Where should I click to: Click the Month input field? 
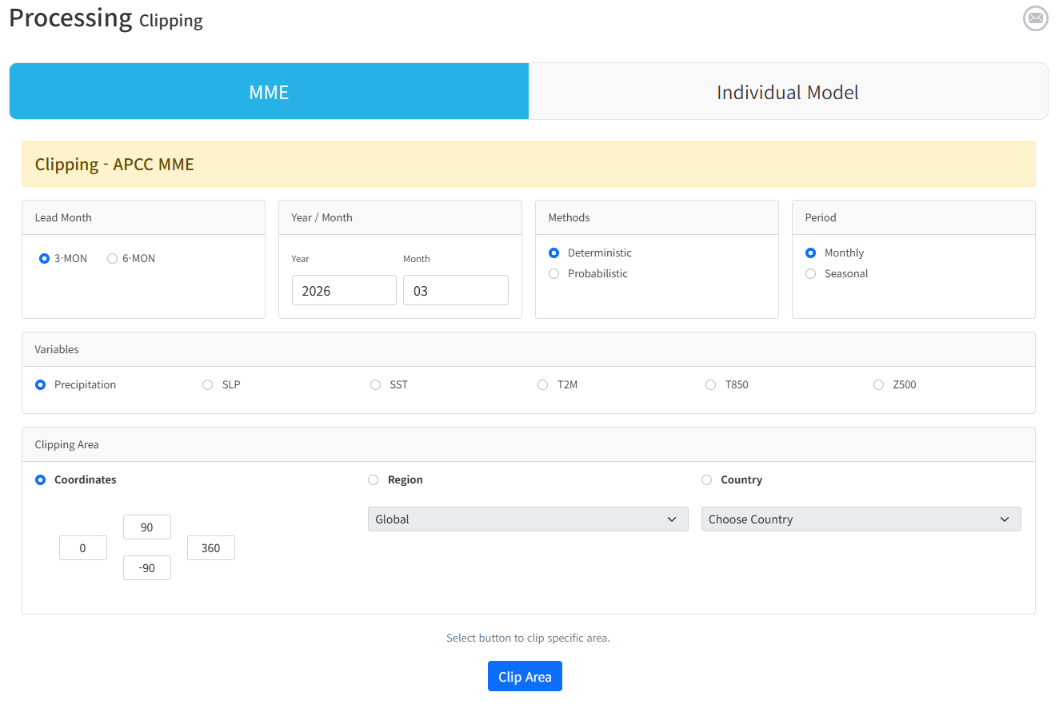455,291
